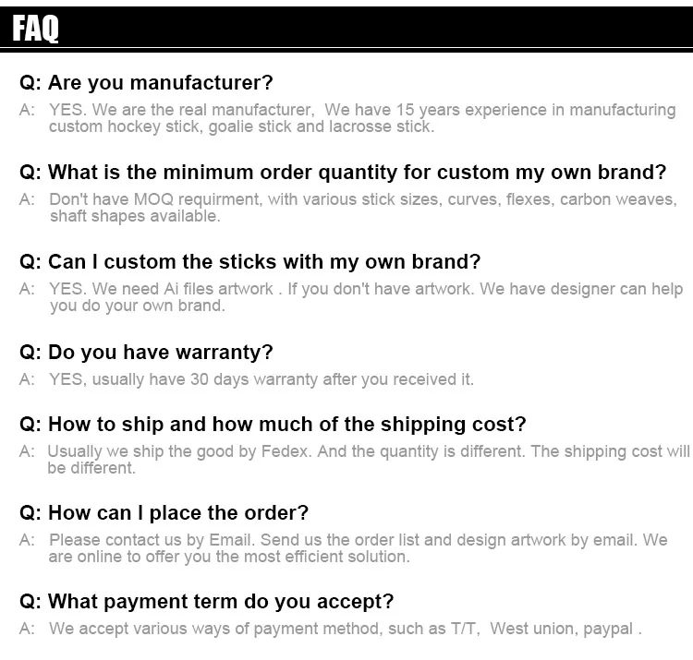Screen dimensions: 693x660
Task: Click the 30 days warranty answer
Action: click(x=246, y=379)
